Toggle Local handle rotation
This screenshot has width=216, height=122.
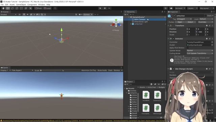coord(47,8)
